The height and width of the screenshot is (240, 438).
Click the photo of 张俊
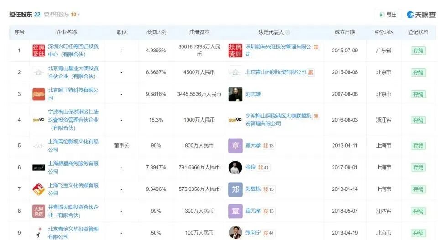tap(235, 168)
